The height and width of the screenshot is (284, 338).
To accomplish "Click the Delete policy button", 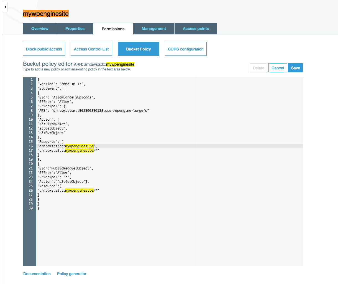I will [x=258, y=68].
